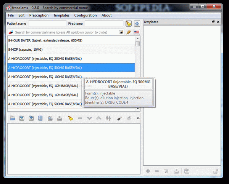Click the blue plus icon beside Firstname

pos(137,24)
